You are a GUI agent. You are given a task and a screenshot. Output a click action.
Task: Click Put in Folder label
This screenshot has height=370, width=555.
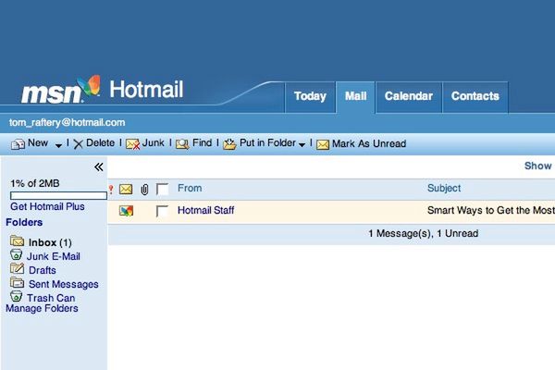pos(267,142)
